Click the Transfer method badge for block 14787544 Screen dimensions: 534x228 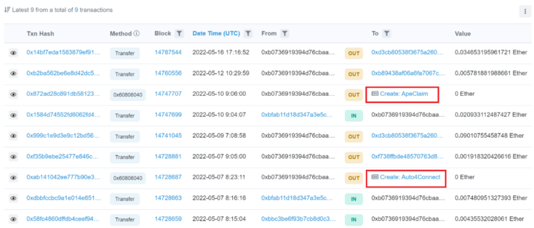point(125,53)
